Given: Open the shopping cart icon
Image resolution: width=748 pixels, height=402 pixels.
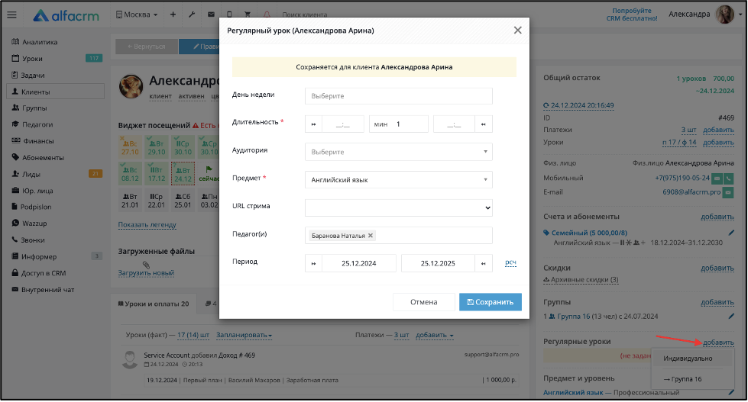Looking at the screenshot, I should pos(248,14).
